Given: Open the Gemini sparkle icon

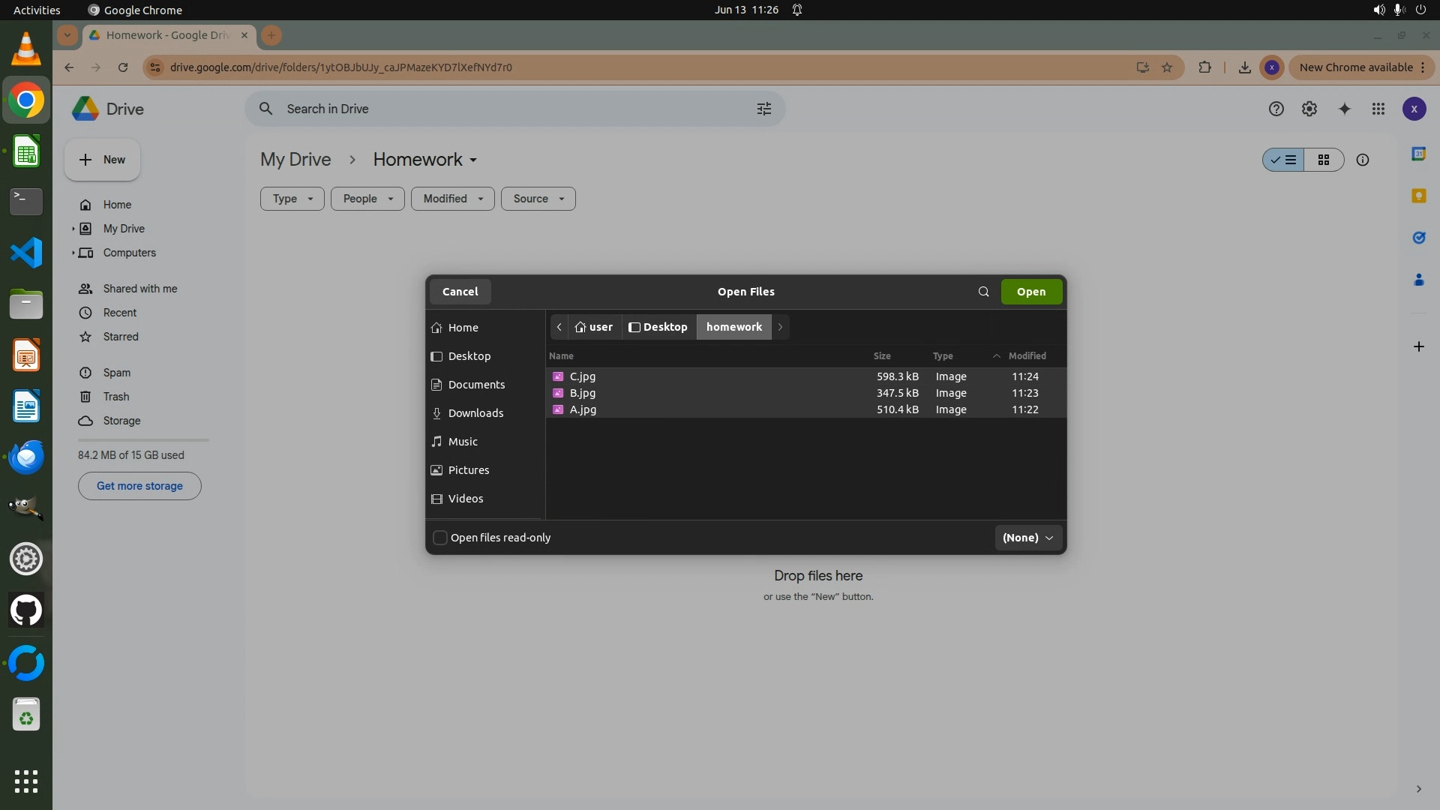Looking at the screenshot, I should pyautogui.click(x=1344, y=109).
